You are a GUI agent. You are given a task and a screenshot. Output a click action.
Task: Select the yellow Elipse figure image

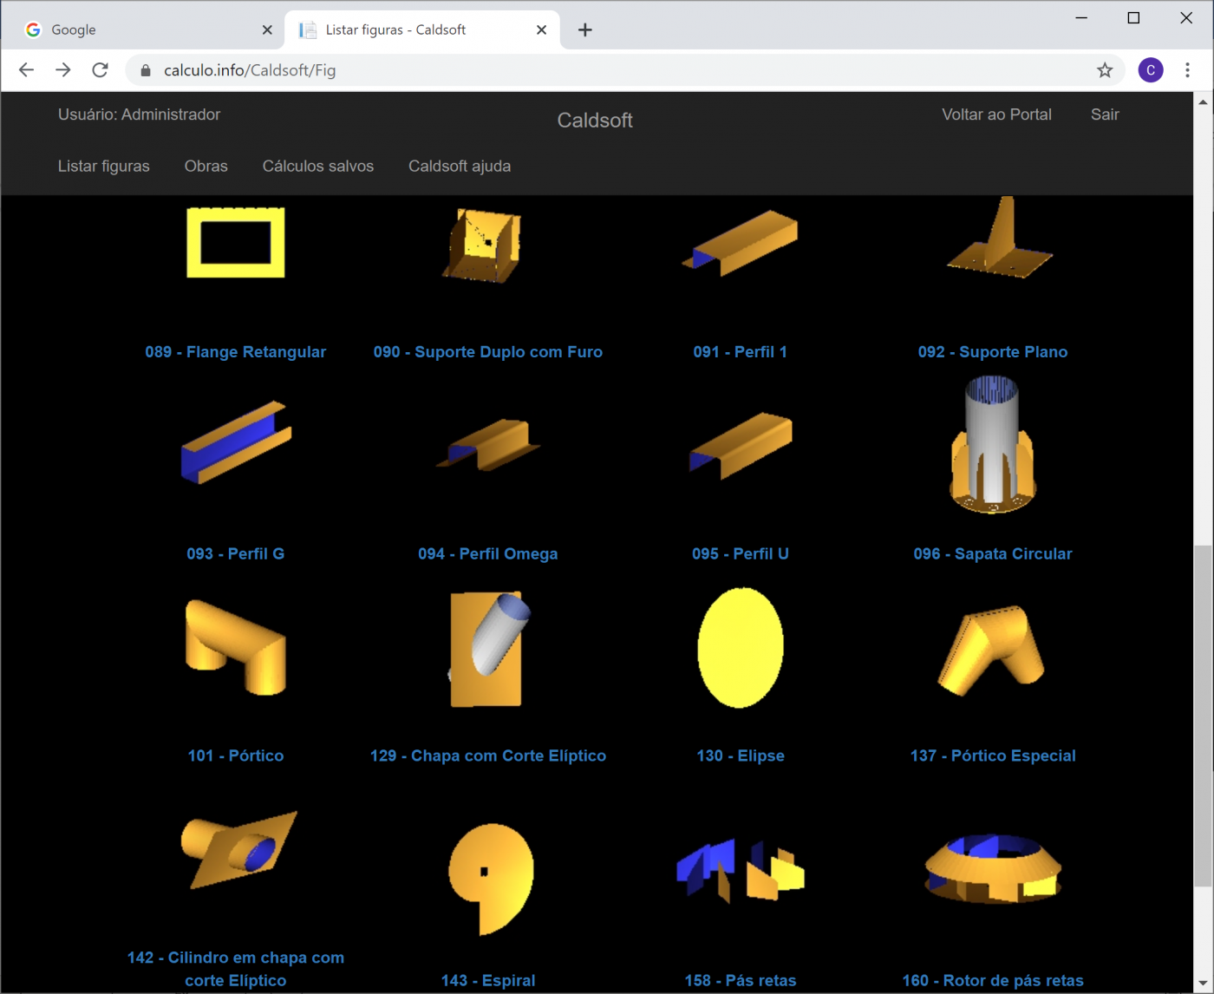(741, 648)
